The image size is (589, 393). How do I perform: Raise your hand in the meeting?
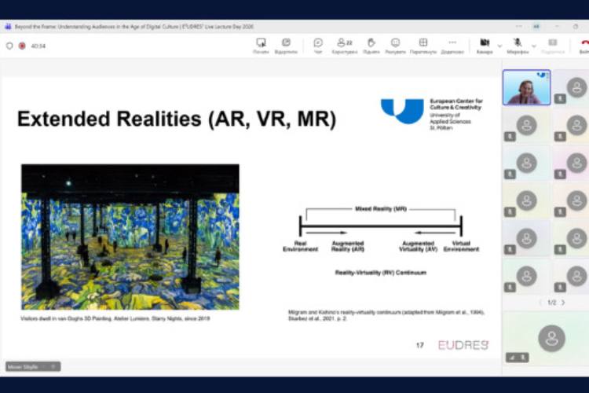coord(370,44)
